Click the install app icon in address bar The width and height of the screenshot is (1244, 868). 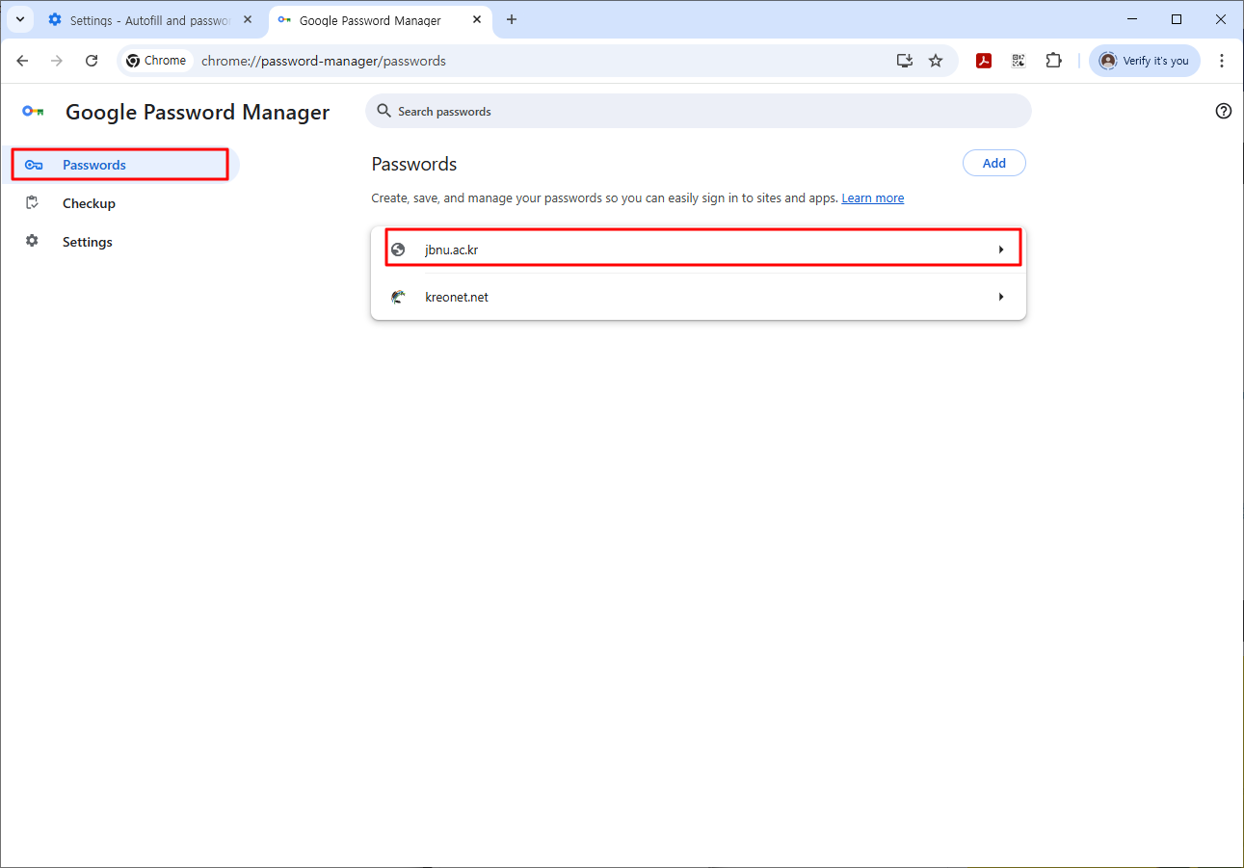click(x=904, y=61)
